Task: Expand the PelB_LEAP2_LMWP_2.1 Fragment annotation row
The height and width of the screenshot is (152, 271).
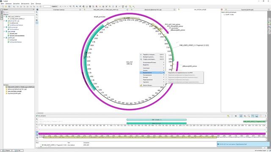Action: coord(41,145)
